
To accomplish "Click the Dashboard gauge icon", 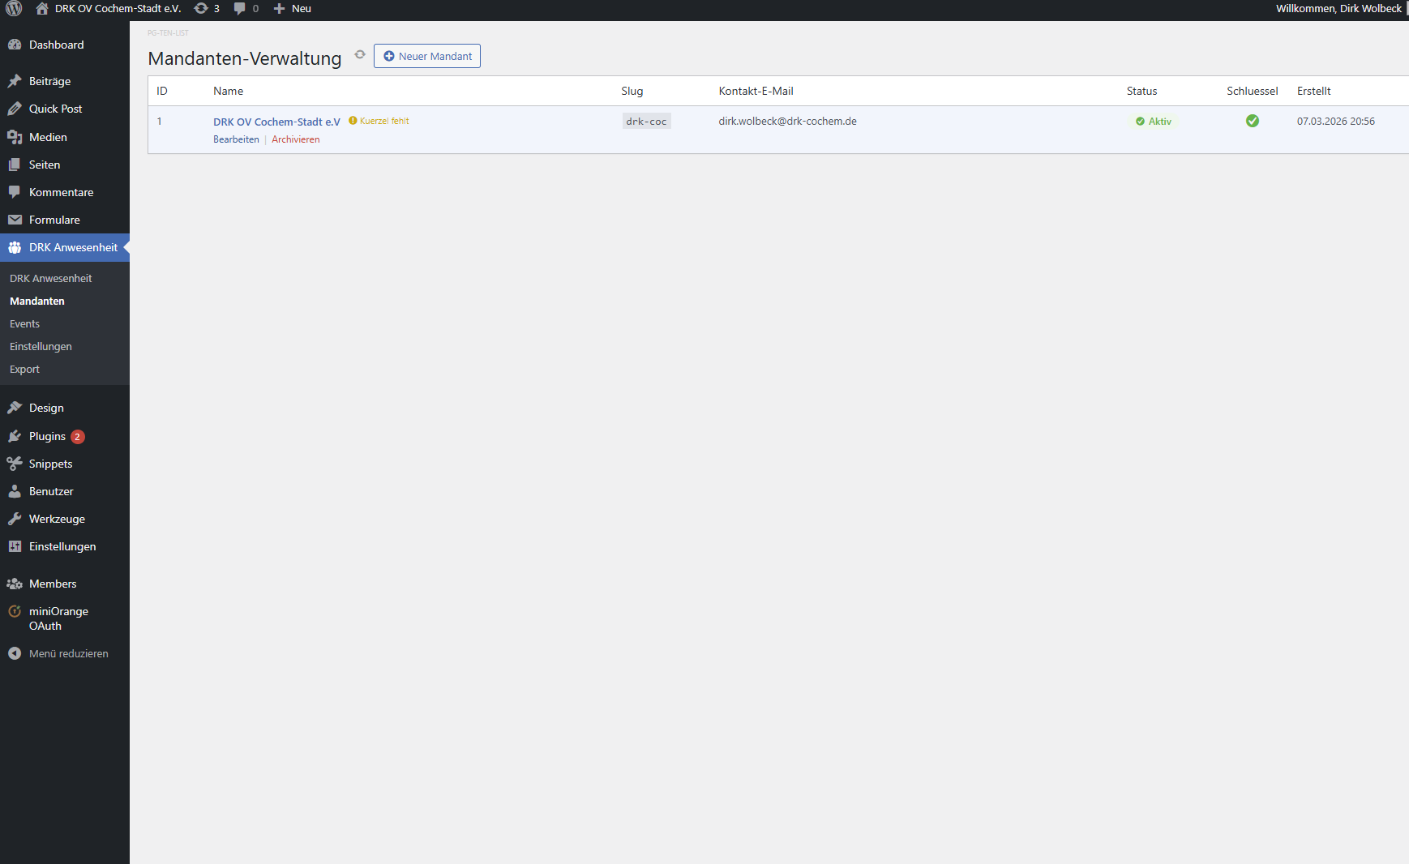I will (15, 45).
